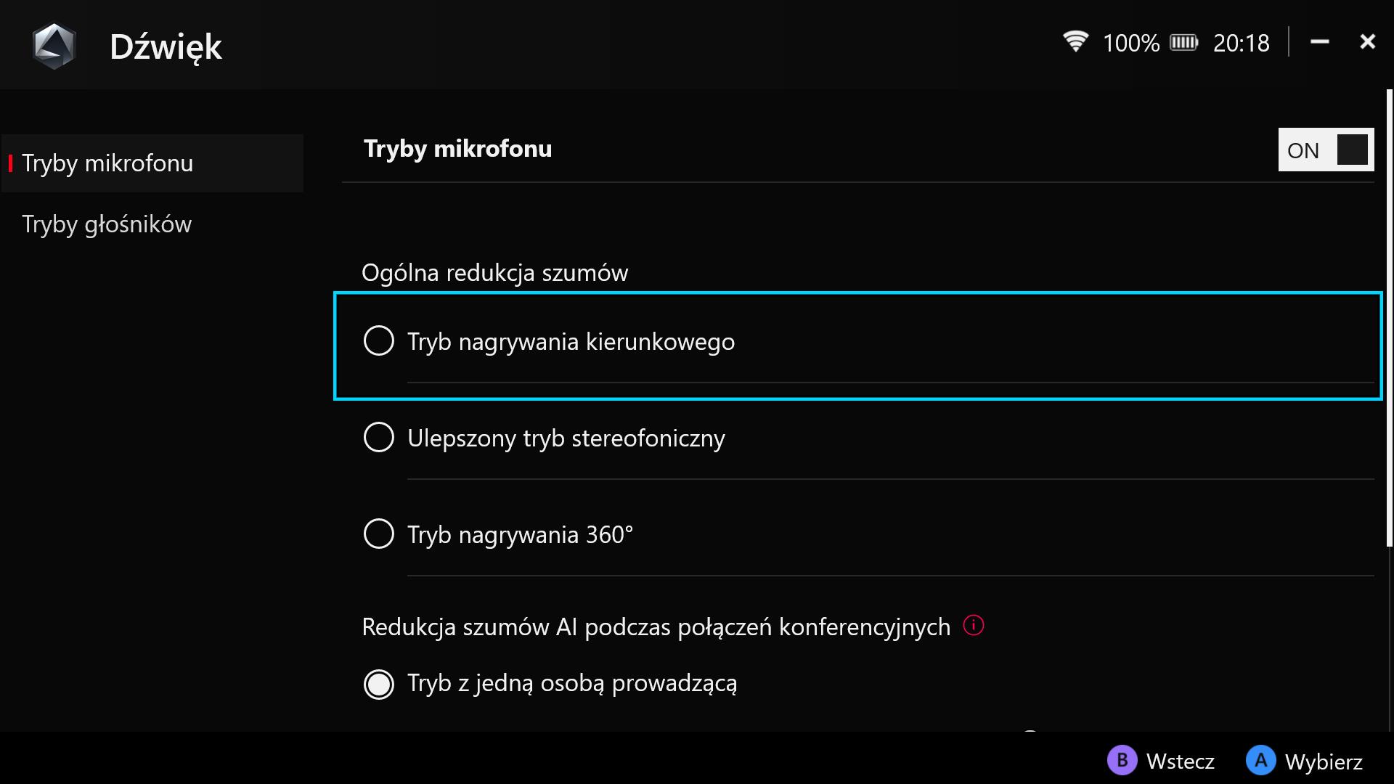Toggle the Tryby mikrofonu ON switch
Image resolution: width=1394 pixels, height=784 pixels.
click(1326, 150)
